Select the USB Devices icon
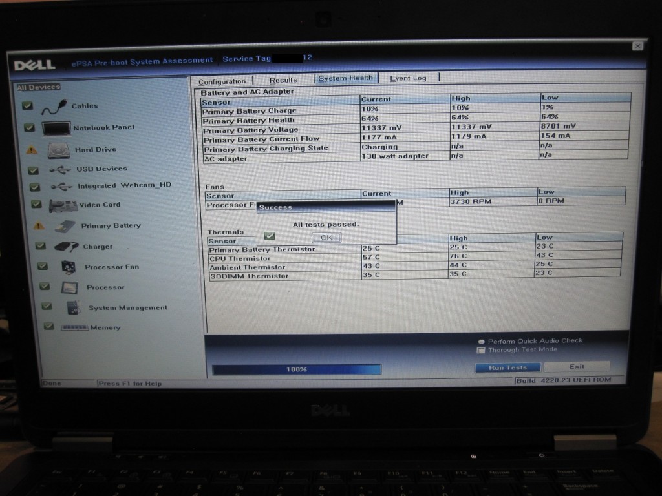 [60, 170]
